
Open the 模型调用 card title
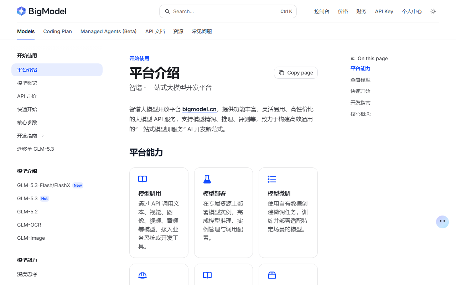tap(150, 193)
